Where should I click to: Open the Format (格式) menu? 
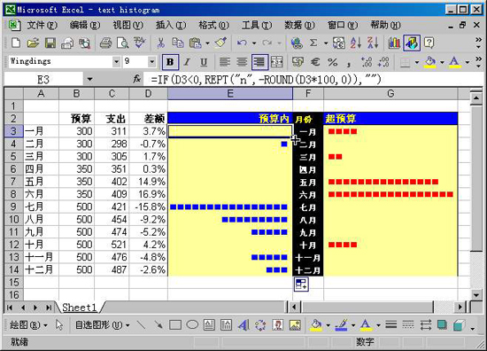point(213,25)
